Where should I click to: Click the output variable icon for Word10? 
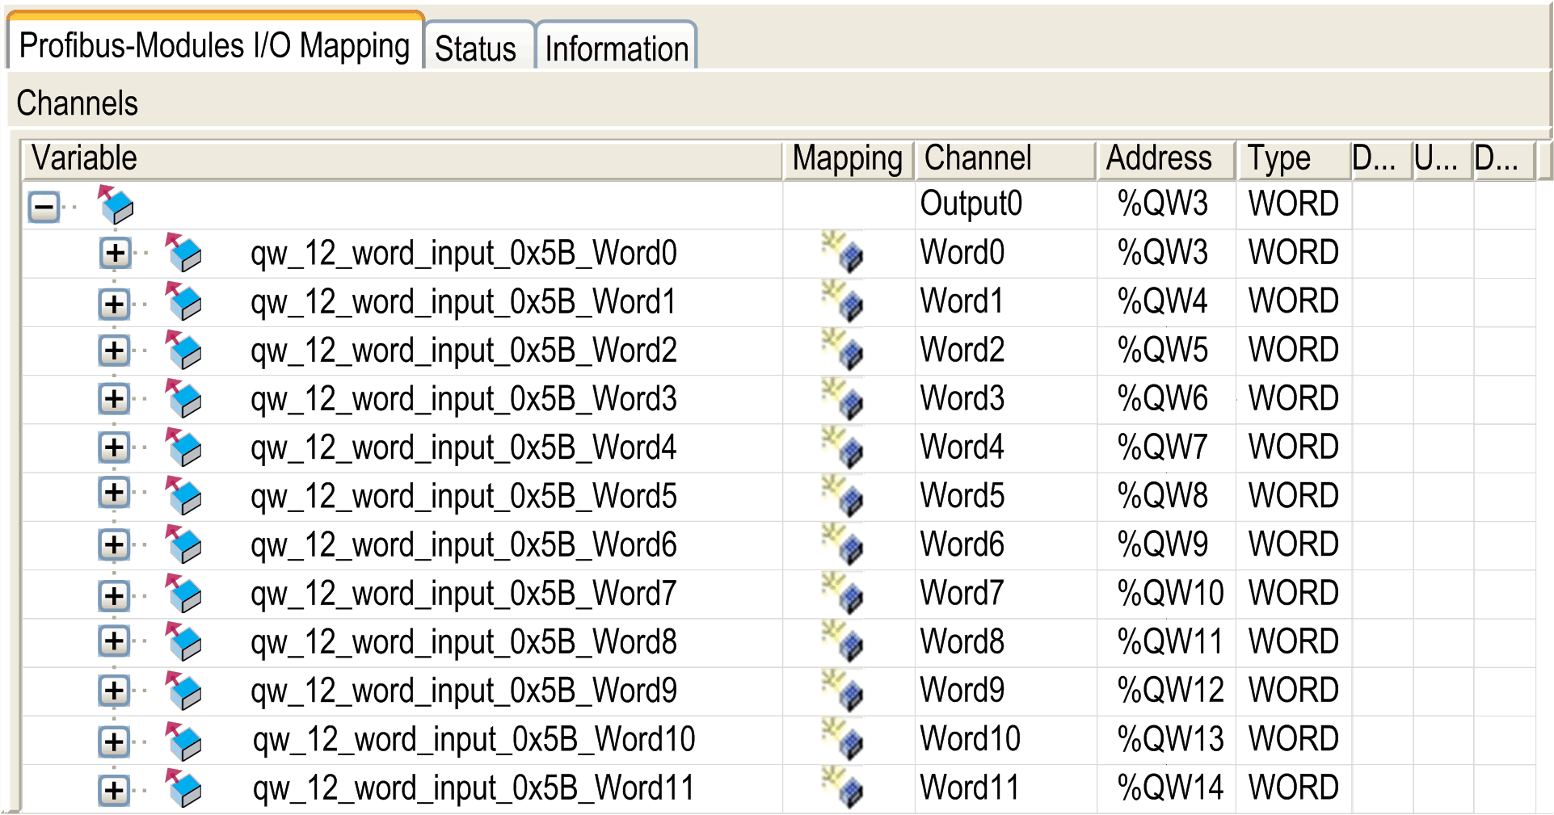[x=183, y=741]
